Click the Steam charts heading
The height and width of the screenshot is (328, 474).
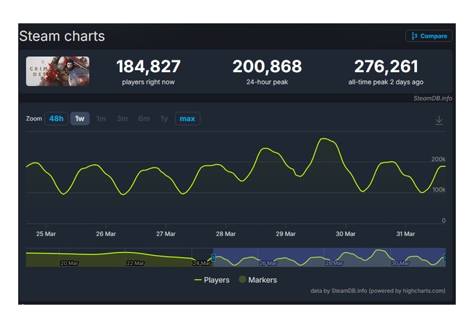62,36
